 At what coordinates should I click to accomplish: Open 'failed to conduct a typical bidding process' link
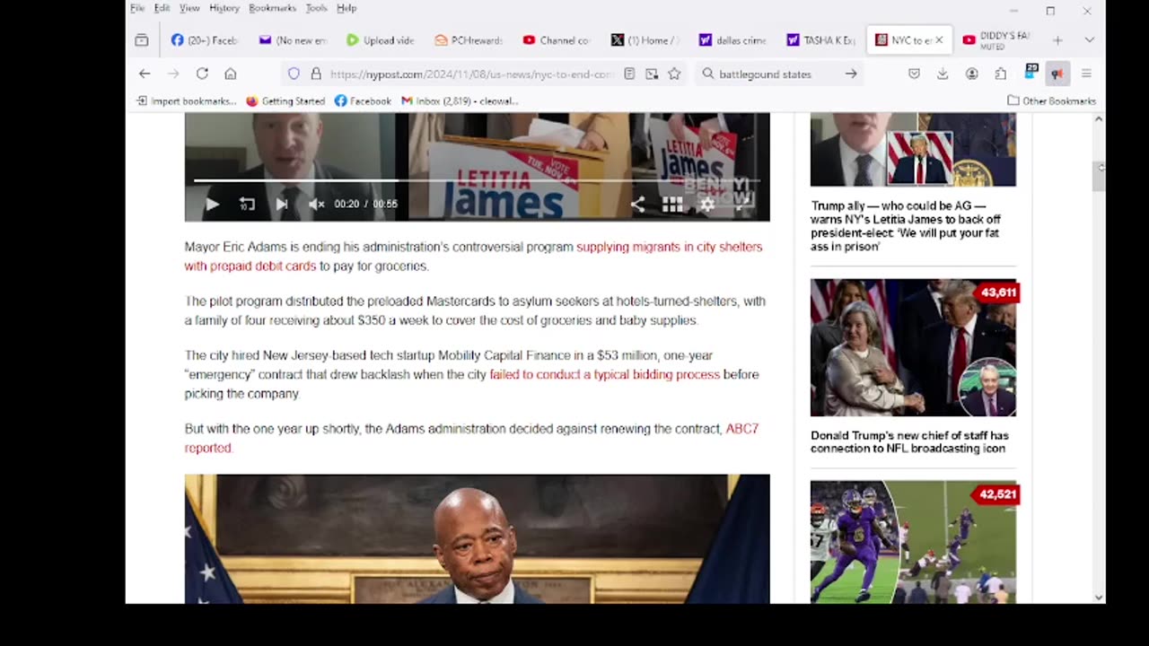(x=604, y=374)
